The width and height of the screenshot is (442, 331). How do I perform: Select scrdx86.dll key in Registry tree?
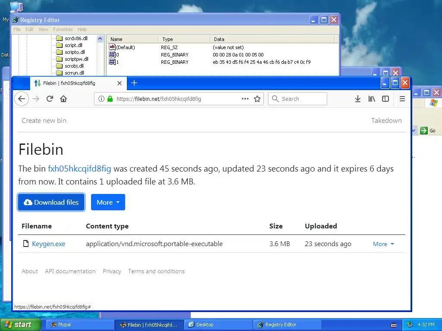76,38
